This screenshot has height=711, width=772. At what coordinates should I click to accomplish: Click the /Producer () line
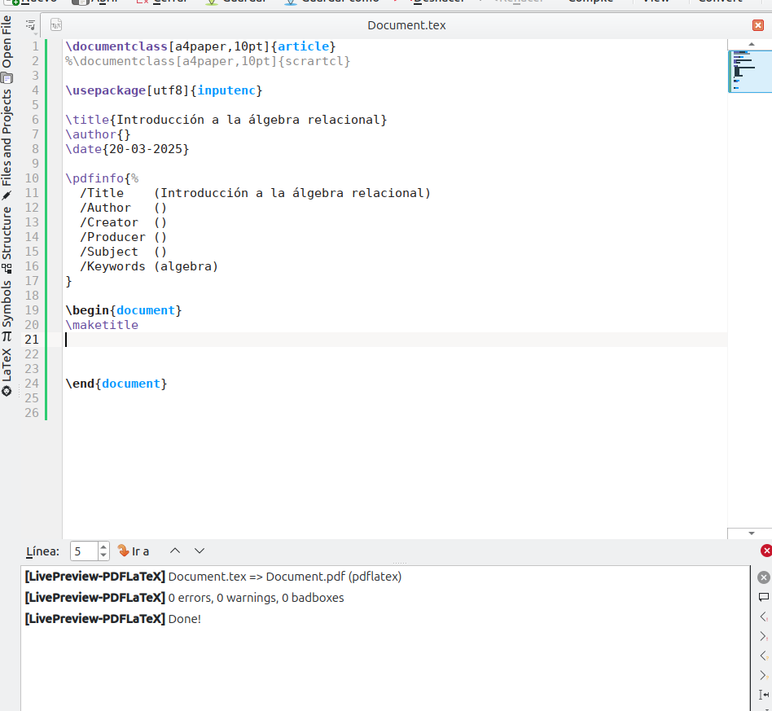(123, 237)
